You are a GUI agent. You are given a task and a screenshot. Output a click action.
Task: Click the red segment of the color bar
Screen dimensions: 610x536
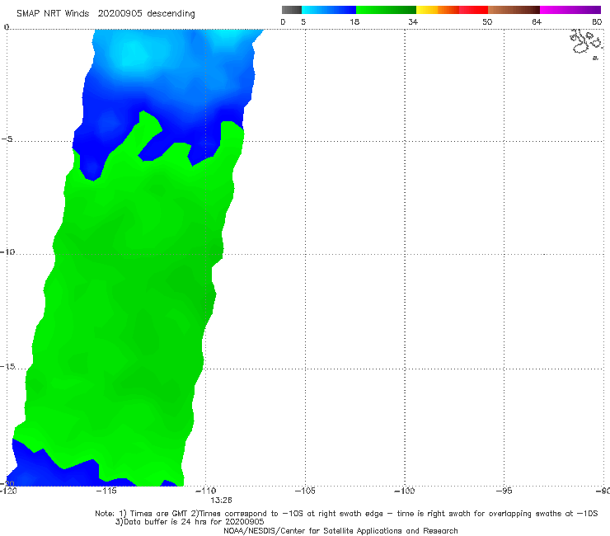pos(473,10)
